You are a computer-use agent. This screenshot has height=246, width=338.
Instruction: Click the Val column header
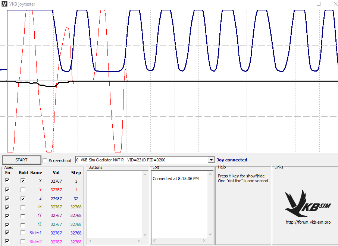pyautogui.click(x=56, y=173)
